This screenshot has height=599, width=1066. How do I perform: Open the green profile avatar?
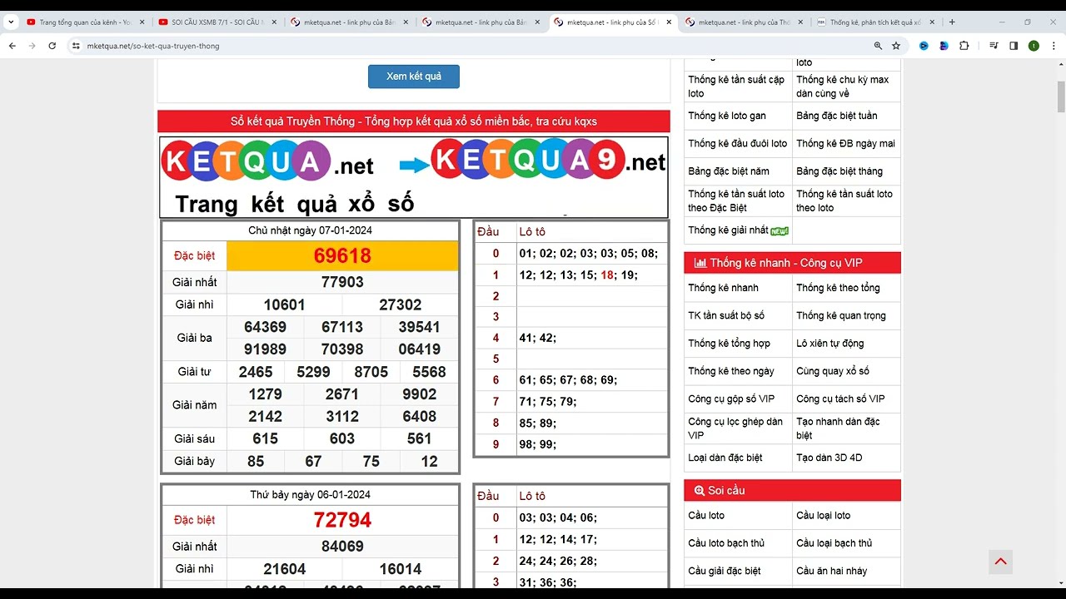[x=1034, y=46]
